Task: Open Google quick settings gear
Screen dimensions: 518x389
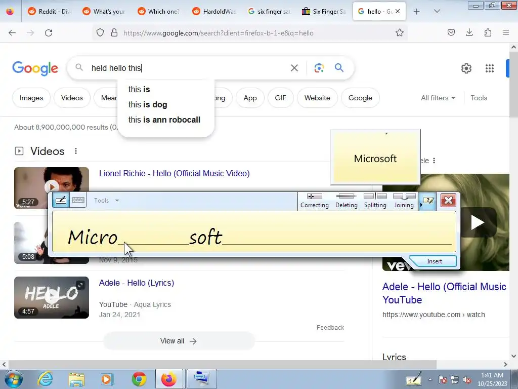Action: [x=466, y=68]
